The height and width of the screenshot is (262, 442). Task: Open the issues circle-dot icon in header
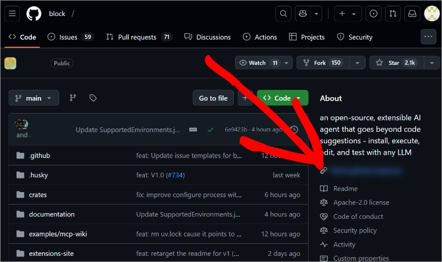tap(374, 14)
